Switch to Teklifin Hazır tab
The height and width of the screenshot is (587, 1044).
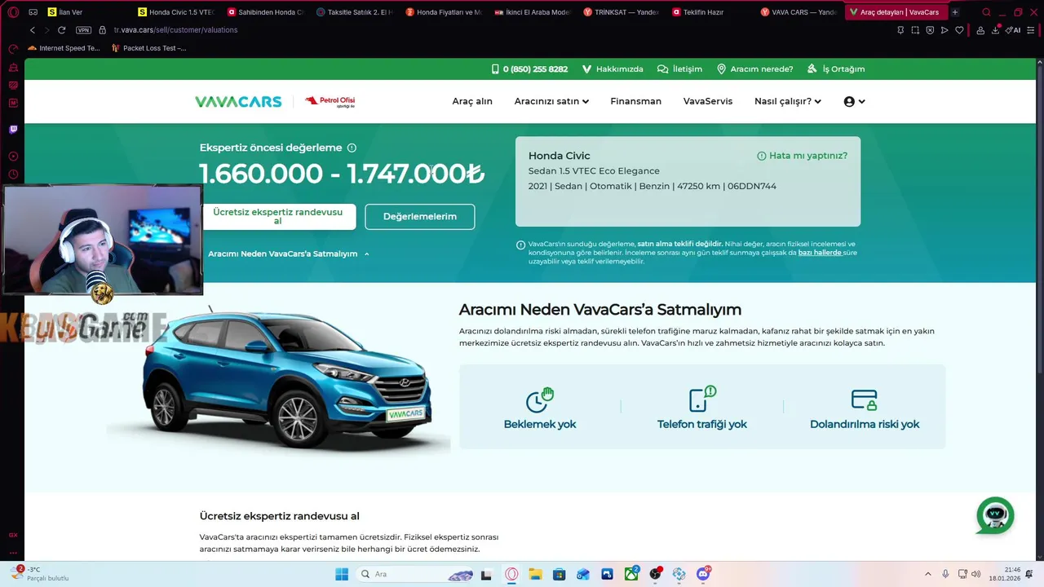tap(710, 12)
